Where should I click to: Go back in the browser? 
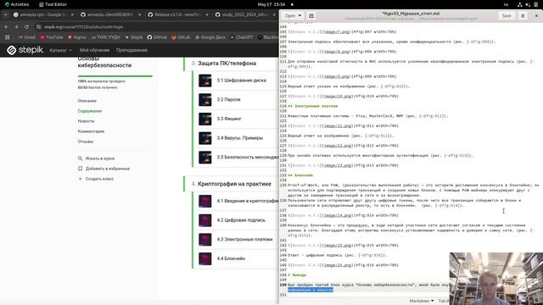pos(6,26)
